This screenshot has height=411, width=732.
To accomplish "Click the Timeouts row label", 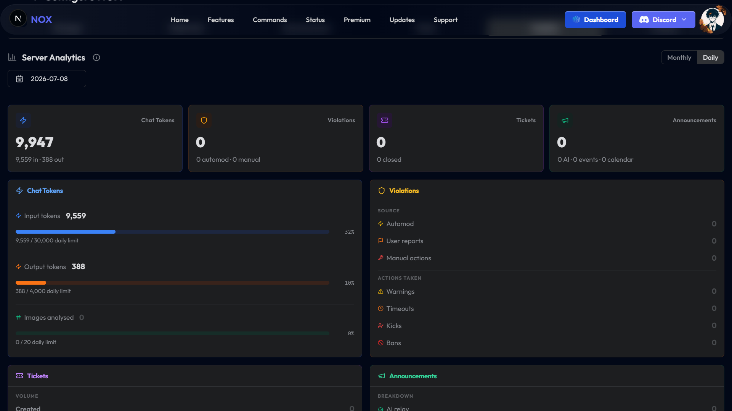I will 400,309.
